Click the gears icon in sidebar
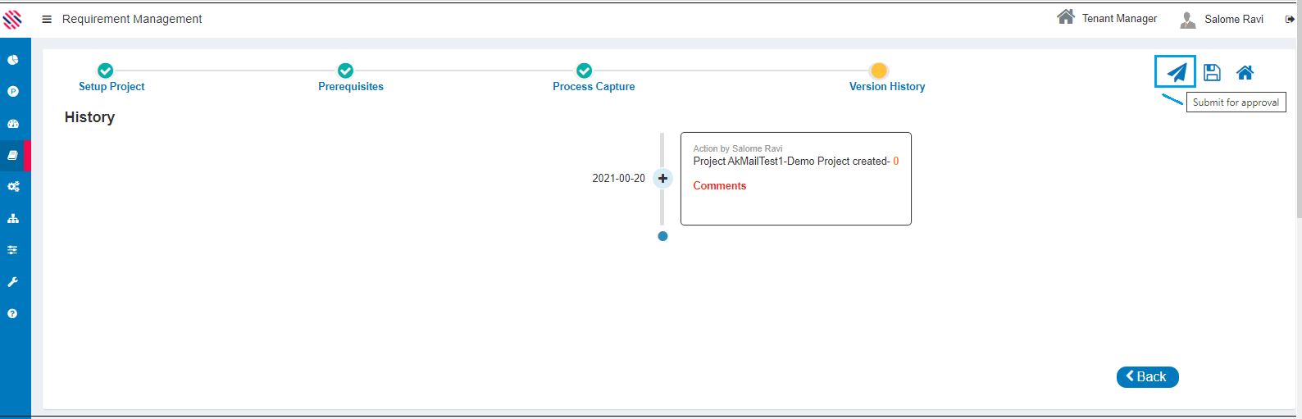 click(x=13, y=187)
